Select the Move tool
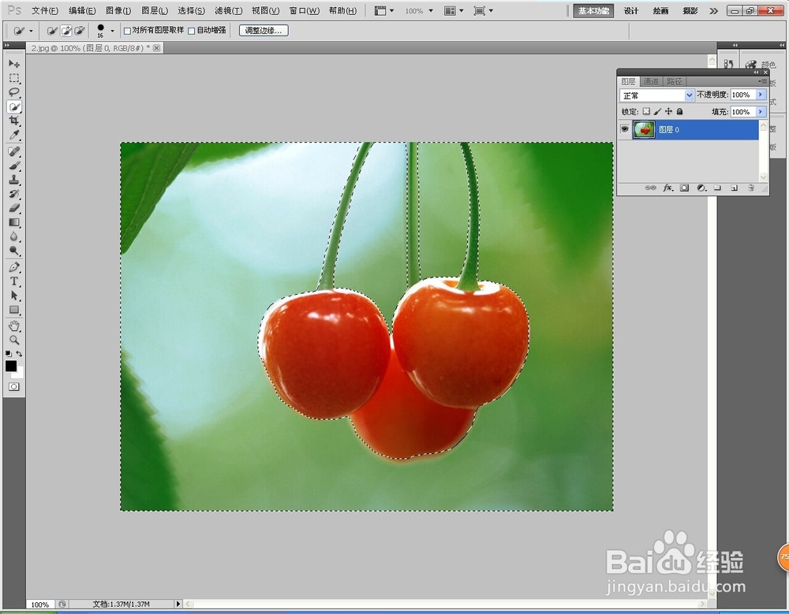Viewport: 789px width, 614px height. tap(14, 63)
